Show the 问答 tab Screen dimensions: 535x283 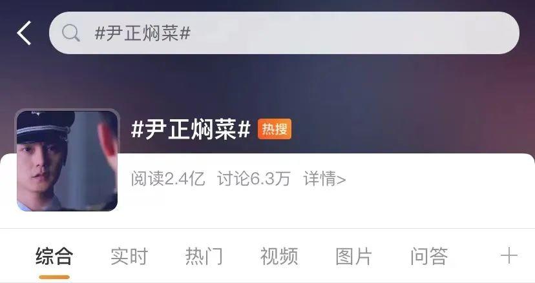[x=429, y=256]
